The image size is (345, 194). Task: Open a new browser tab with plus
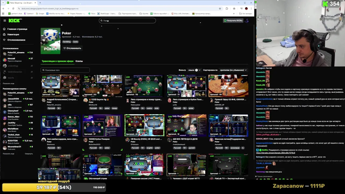(x=40, y=3)
